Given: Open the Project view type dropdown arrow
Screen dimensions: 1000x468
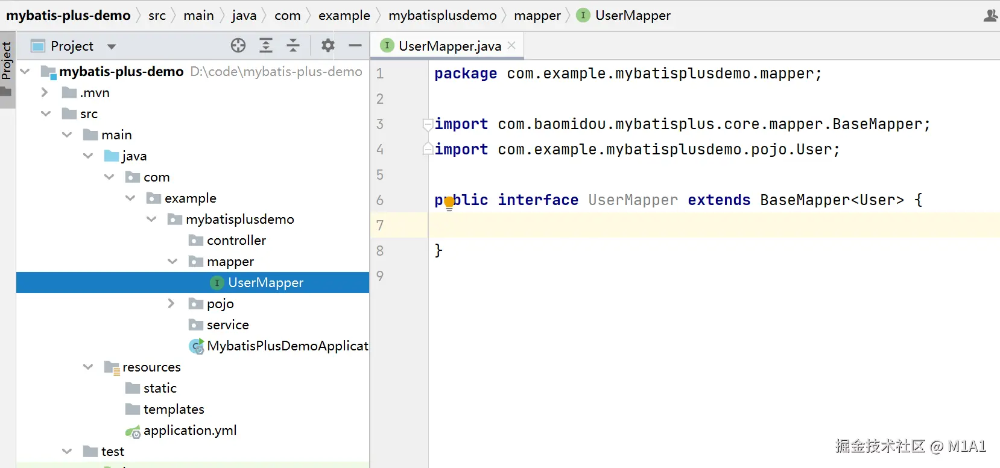Looking at the screenshot, I should (x=111, y=46).
